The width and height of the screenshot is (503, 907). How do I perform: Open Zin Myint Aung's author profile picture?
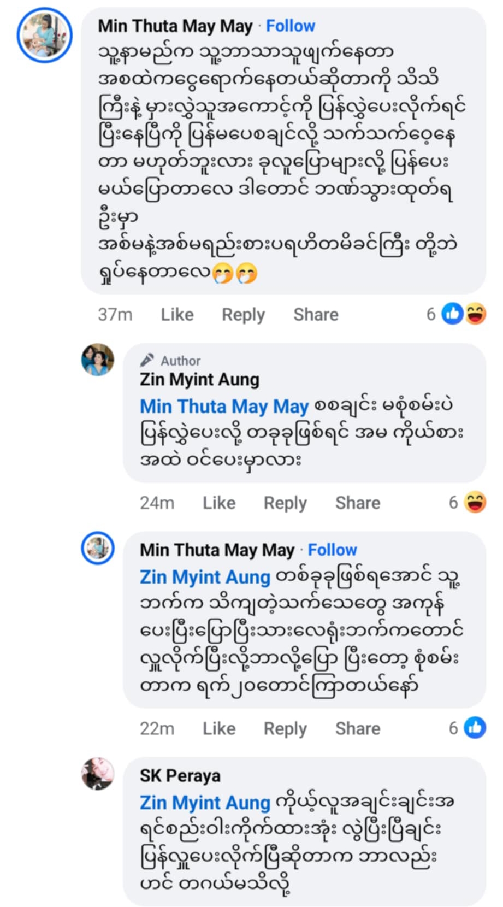click(x=98, y=360)
